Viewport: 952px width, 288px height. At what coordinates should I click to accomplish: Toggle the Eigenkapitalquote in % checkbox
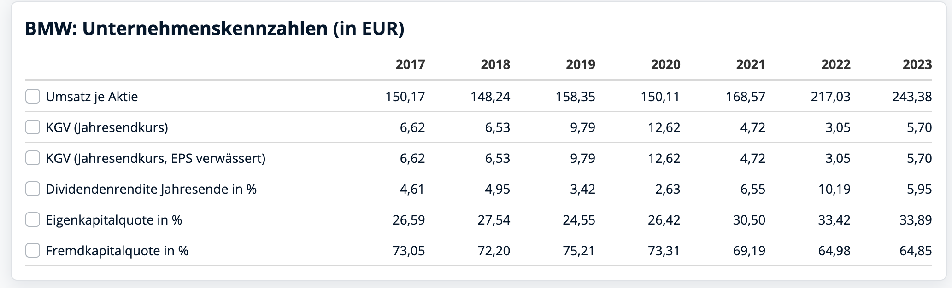[33, 220]
